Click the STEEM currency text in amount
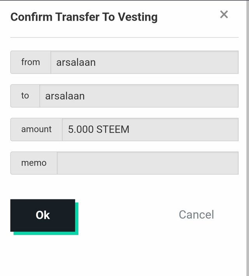This screenshot has height=276, width=249. pyautogui.click(x=113, y=129)
